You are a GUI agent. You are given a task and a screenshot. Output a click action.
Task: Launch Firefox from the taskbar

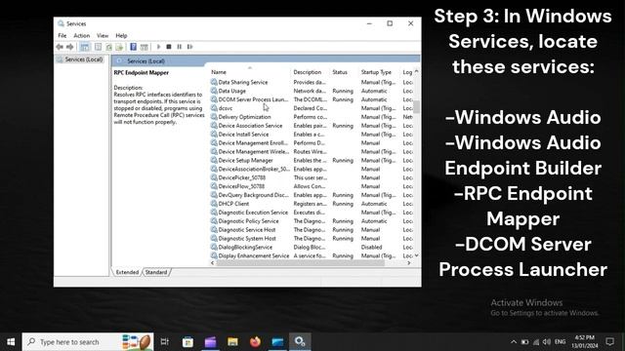255,342
